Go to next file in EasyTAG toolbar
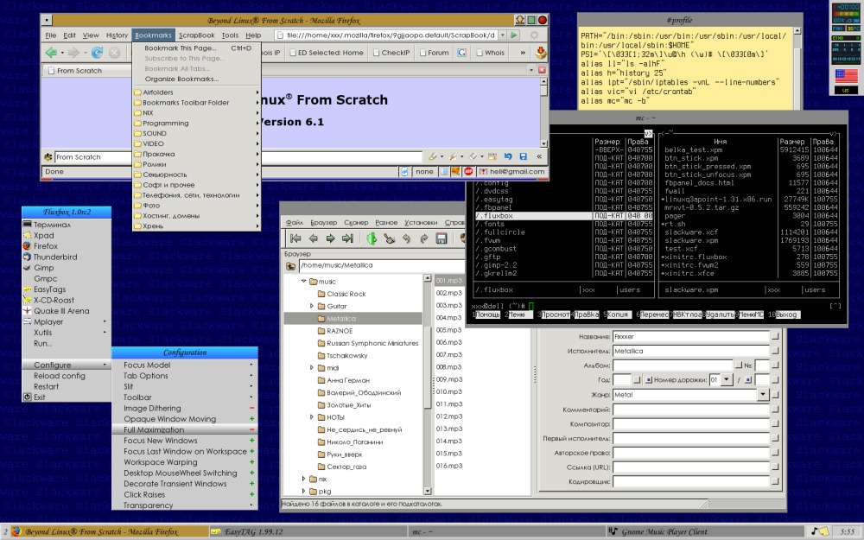Image resolution: width=864 pixels, height=540 pixels. (x=330, y=238)
